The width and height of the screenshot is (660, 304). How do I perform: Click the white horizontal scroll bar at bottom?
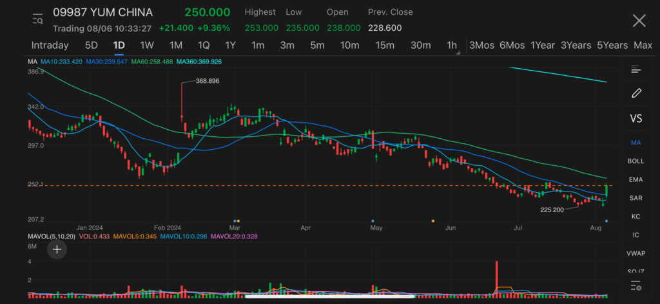[329, 296]
